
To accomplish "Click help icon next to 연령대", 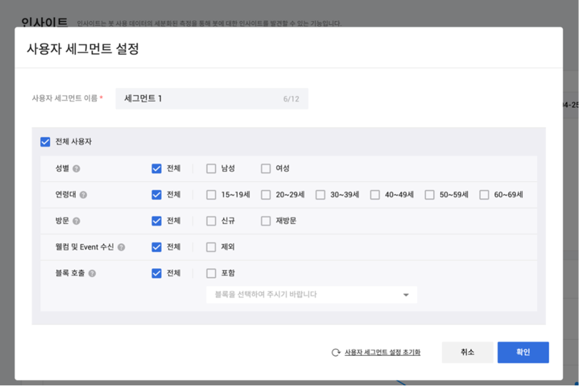I will tap(83, 195).
